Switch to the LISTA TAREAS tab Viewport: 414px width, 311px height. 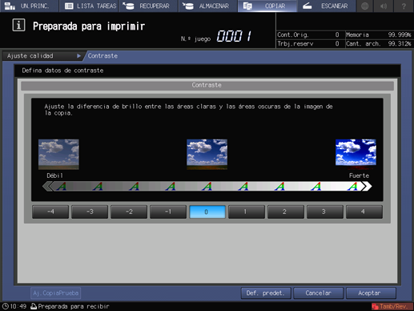click(x=89, y=6)
